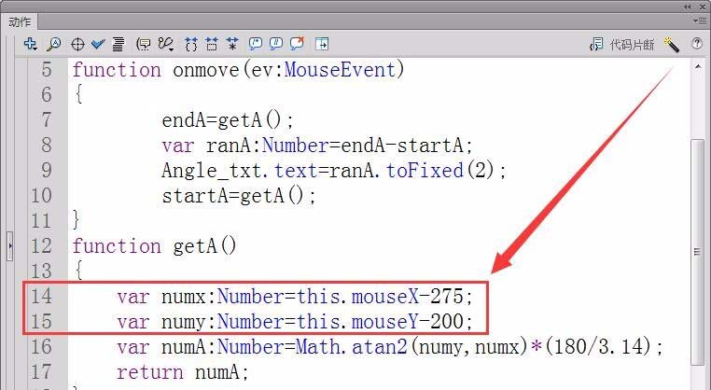Click the 'endA=getA();' code line
Viewport: 711px width, 390px height.
pos(228,120)
